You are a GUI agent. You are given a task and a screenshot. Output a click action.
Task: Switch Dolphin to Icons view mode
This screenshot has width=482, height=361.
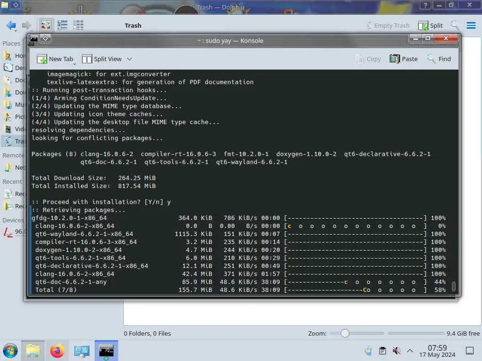(x=46, y=25)
